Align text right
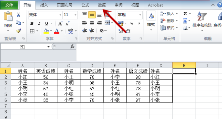 (x=99, y=22)
